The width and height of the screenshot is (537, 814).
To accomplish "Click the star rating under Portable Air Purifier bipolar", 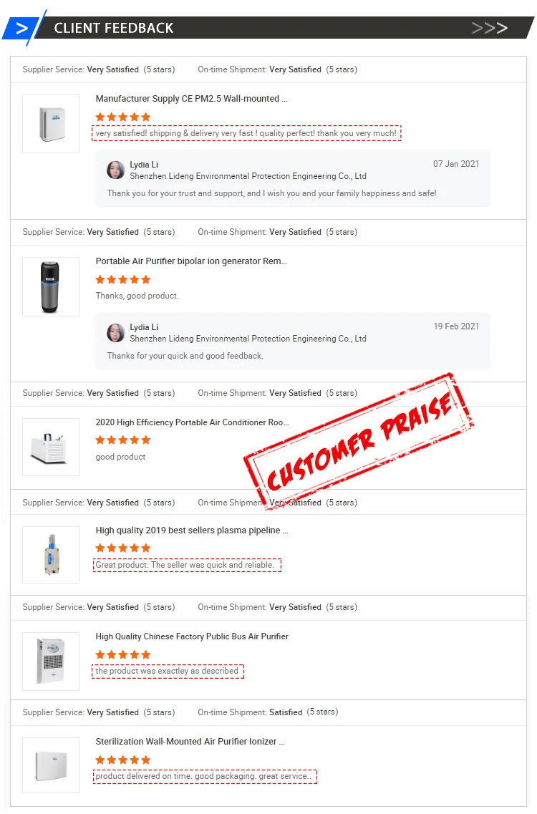I will tap(123, 279).
